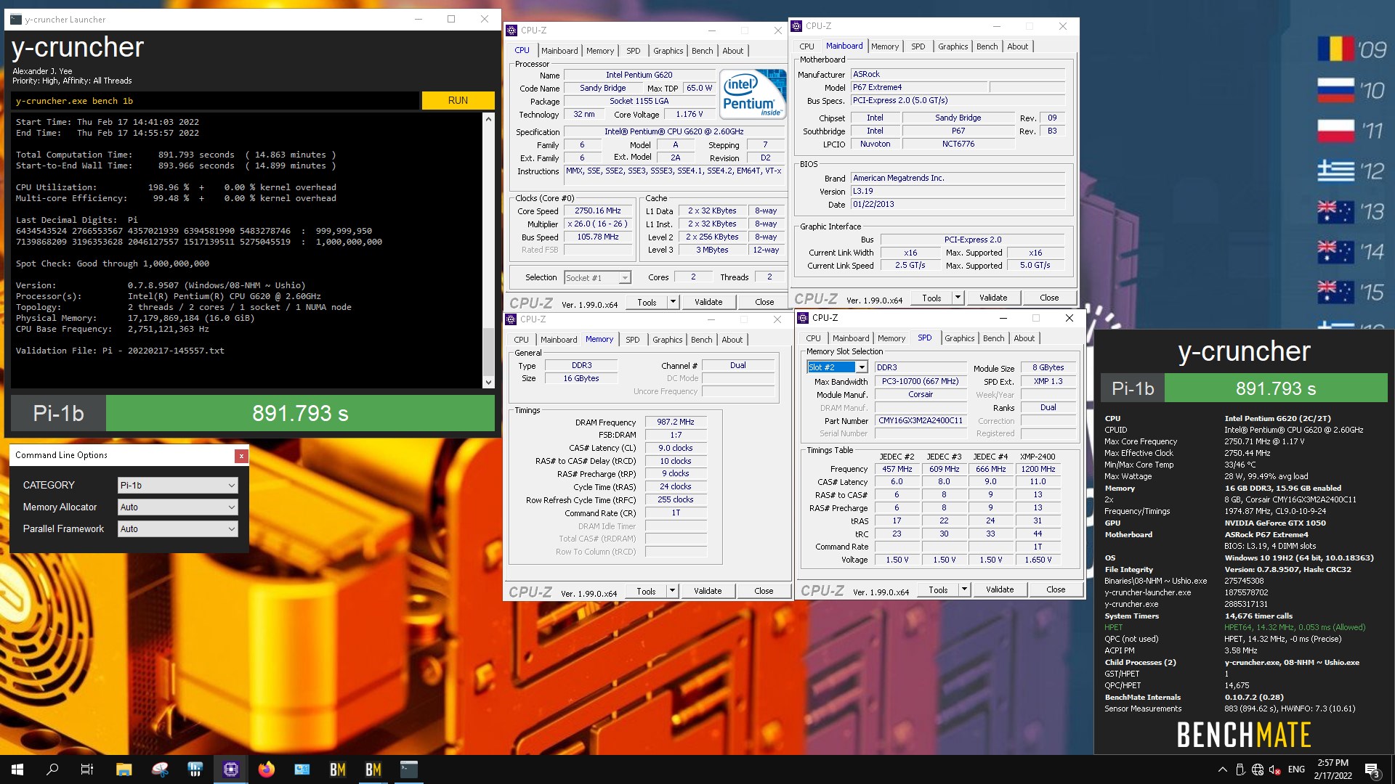Open the notification center icon

(x=1372, y=770)
